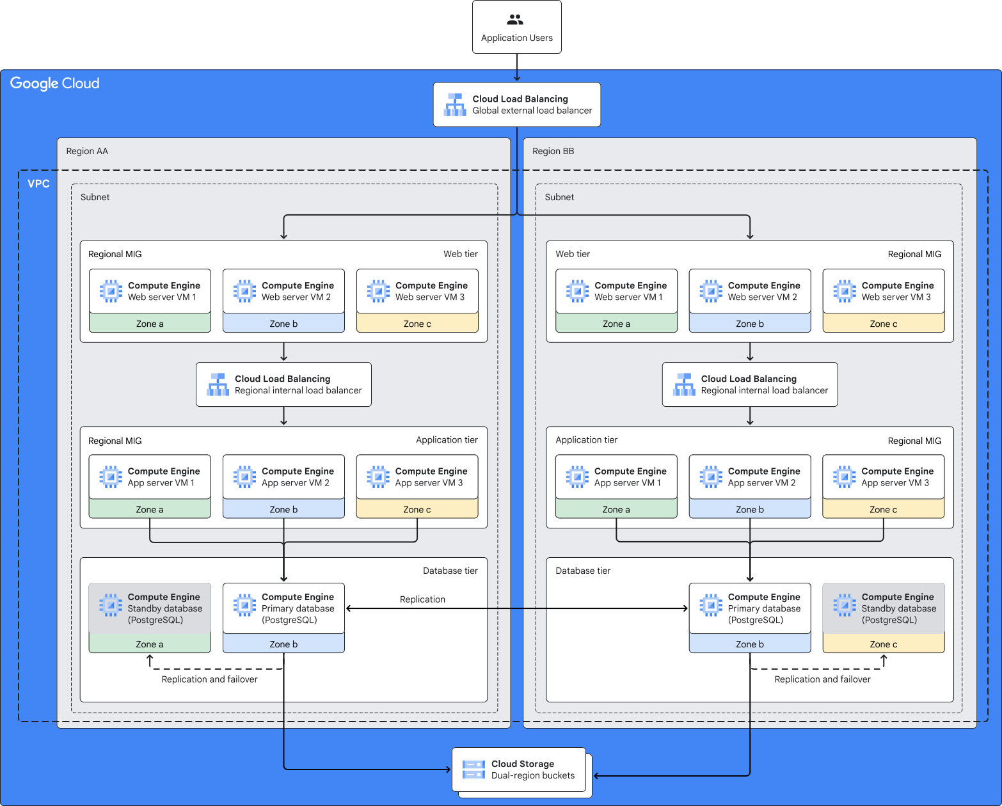
Task: Click Compute Engine icon of Region BB App server VM 3
Action: pos(844,477)
